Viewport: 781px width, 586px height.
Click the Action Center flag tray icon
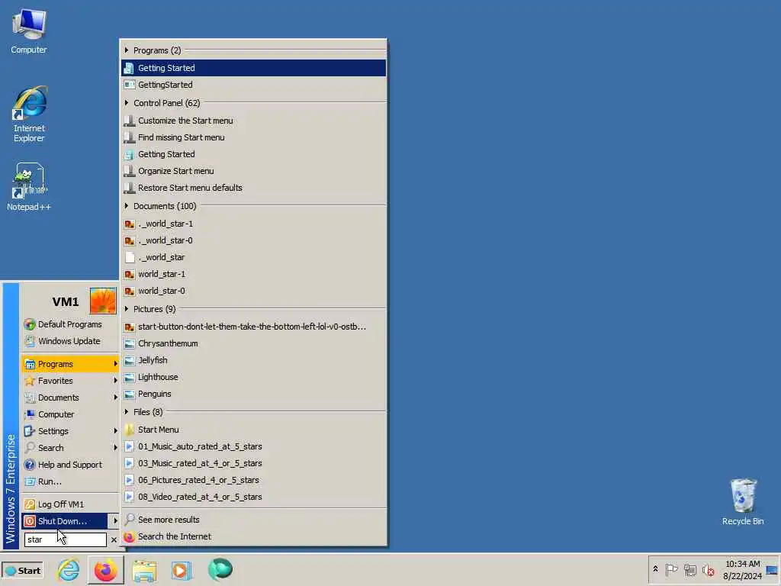coord(671,569)
